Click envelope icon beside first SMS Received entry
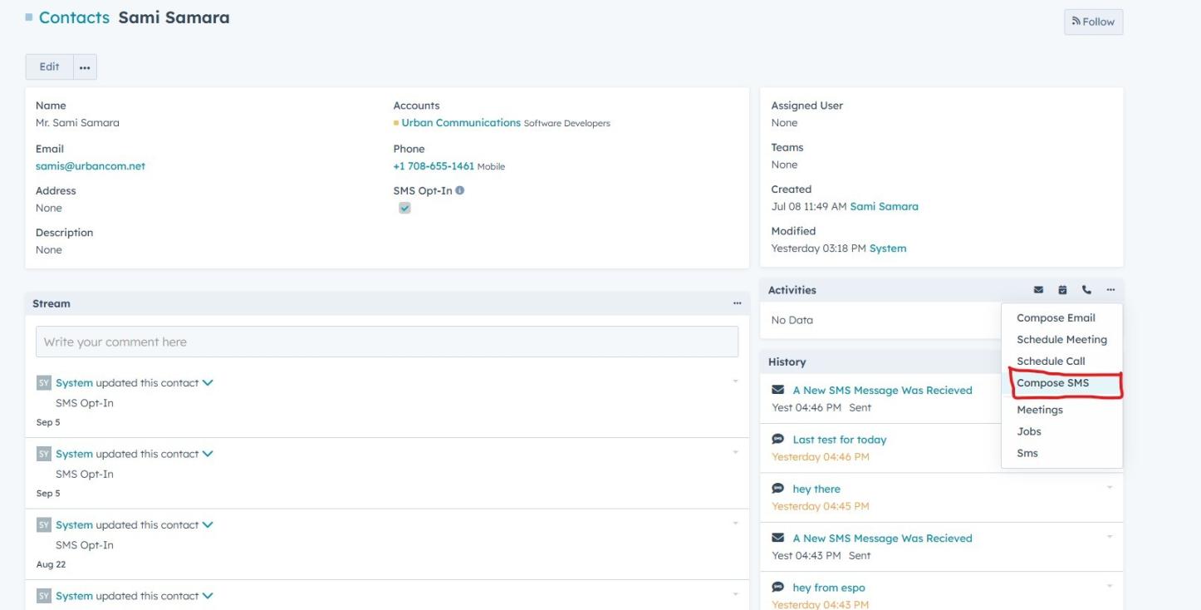 coord(778,390)
